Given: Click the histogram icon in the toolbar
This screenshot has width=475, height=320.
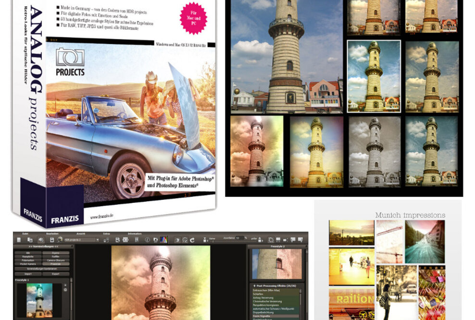Looking at the screenshot, I should coord(164,239).
